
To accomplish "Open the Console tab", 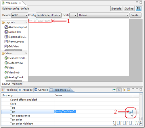I will (41, 90).
